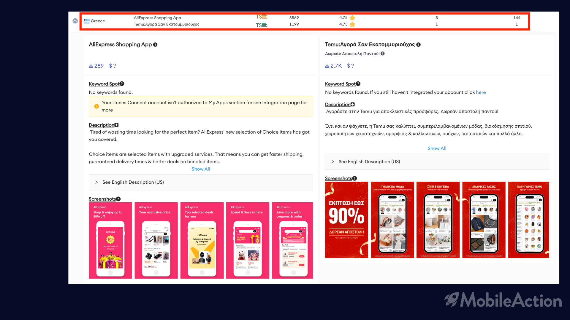The image size is (570, 320).
Task: Open Temu screenshot 'ΕΚΠΤΩΣΗ ΕΩΣ 90%'
Action: (x=346, y=220)
